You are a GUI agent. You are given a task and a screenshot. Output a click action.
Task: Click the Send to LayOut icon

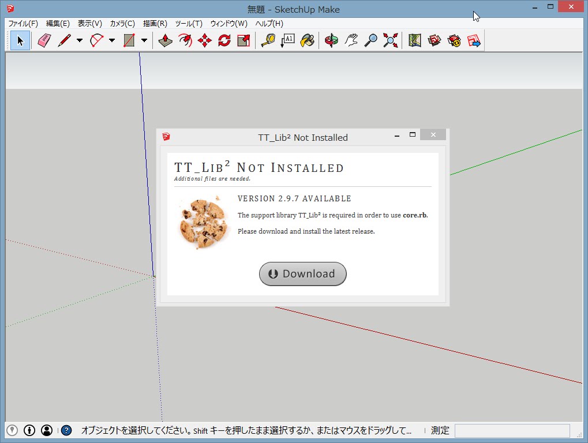pos(474,40)
